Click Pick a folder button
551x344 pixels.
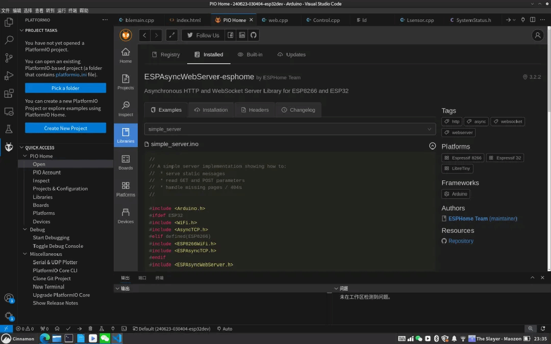coord(65,88)
